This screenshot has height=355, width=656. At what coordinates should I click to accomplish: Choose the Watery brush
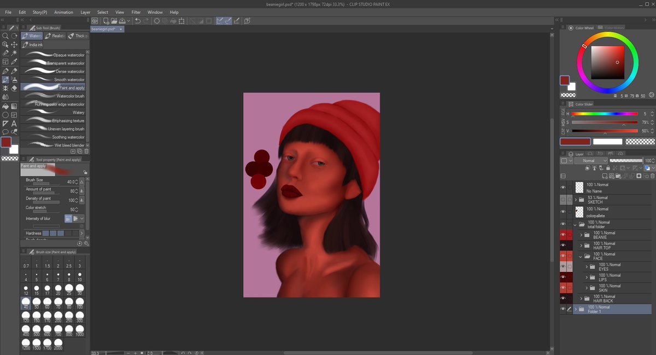point(54,112)
